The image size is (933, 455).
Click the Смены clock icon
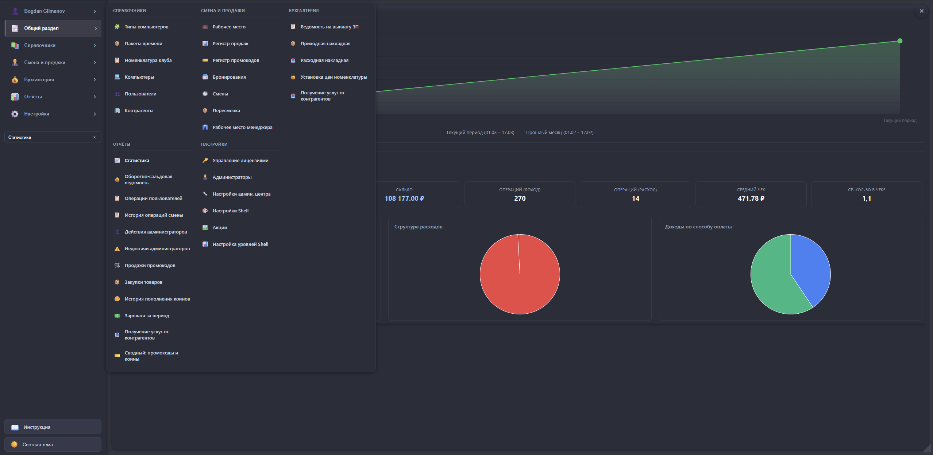tap(205, 94)
